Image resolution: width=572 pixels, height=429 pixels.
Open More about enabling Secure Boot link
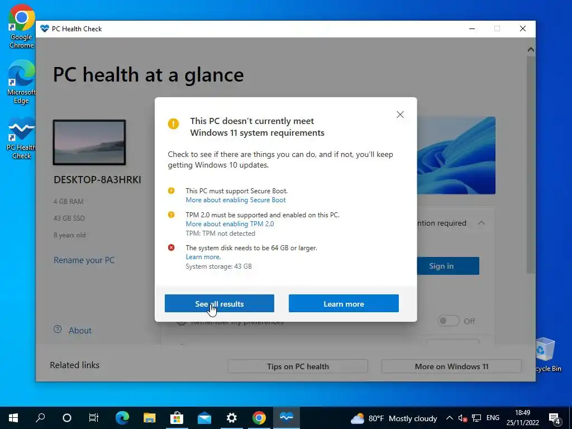pos(236,200)
